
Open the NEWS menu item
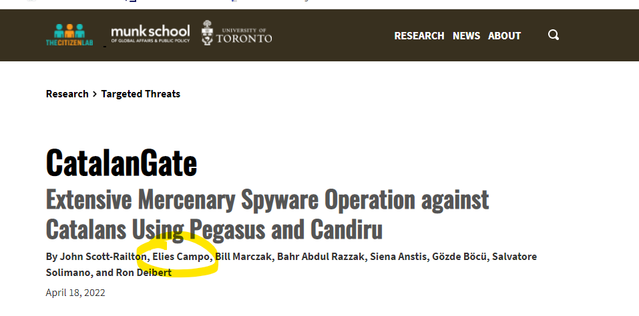pyautogui.click(x=466, y=36)
